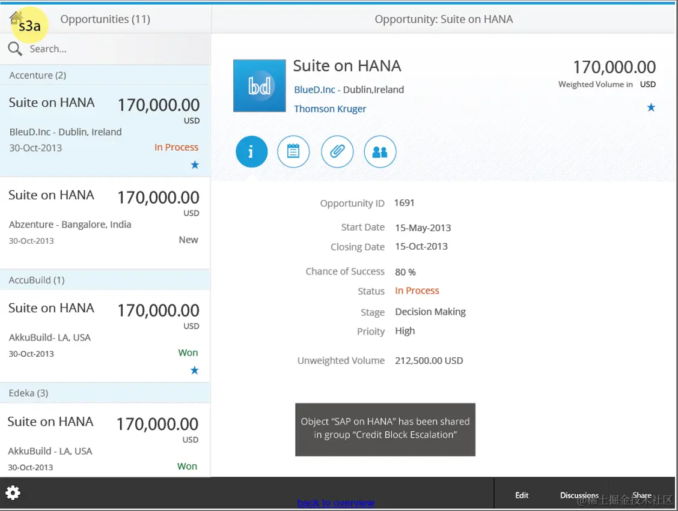This screenshot has height=511, width=678.
Task: Click the Start Date 15-May-2013
Action: (423, 228)
